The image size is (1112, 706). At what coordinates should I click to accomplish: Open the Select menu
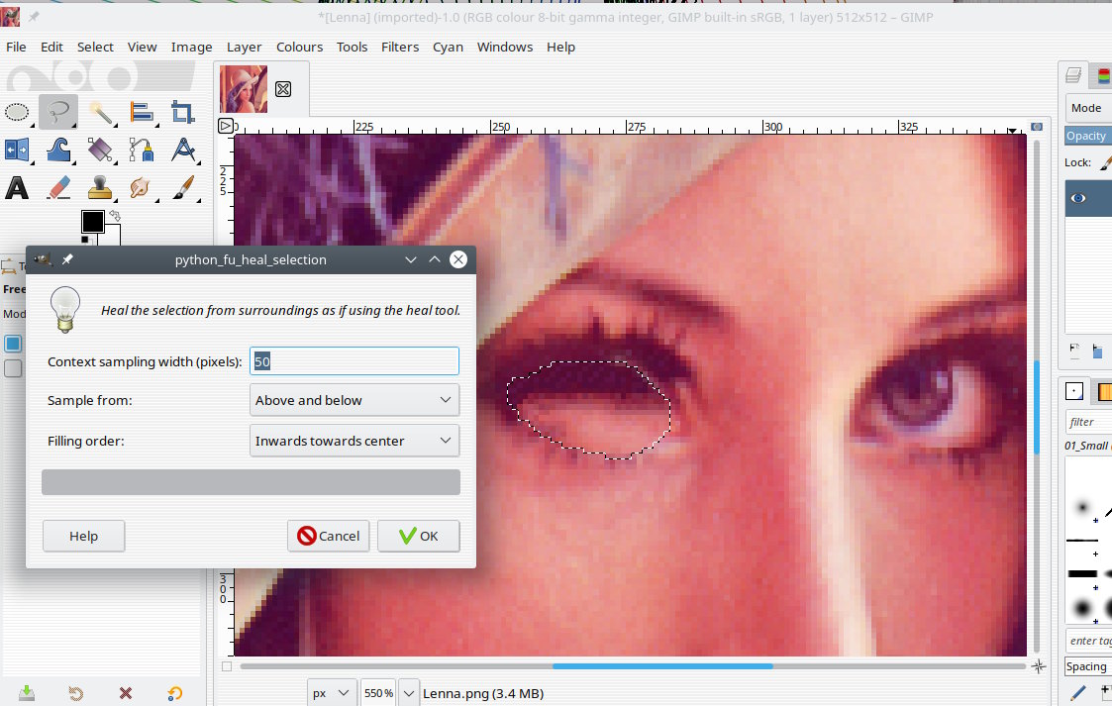pyautogui.click(x=95, y=47)
